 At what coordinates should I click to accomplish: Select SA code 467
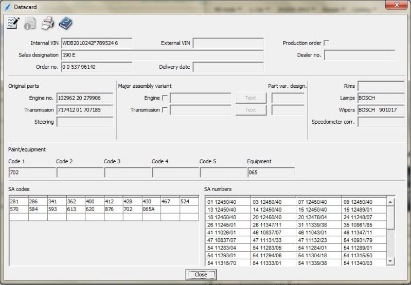click(170, 201)
